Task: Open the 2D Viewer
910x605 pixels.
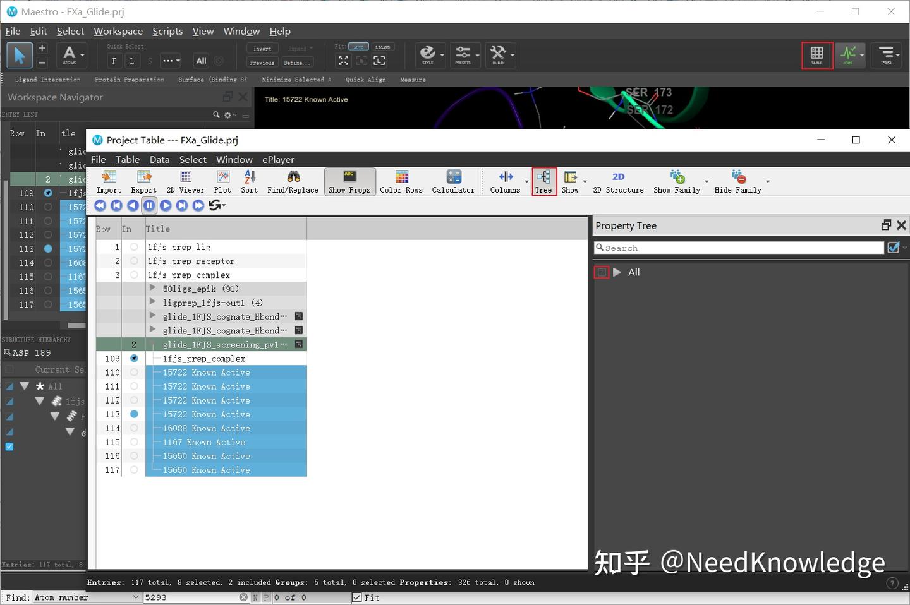Action: (x=185, y=181)
